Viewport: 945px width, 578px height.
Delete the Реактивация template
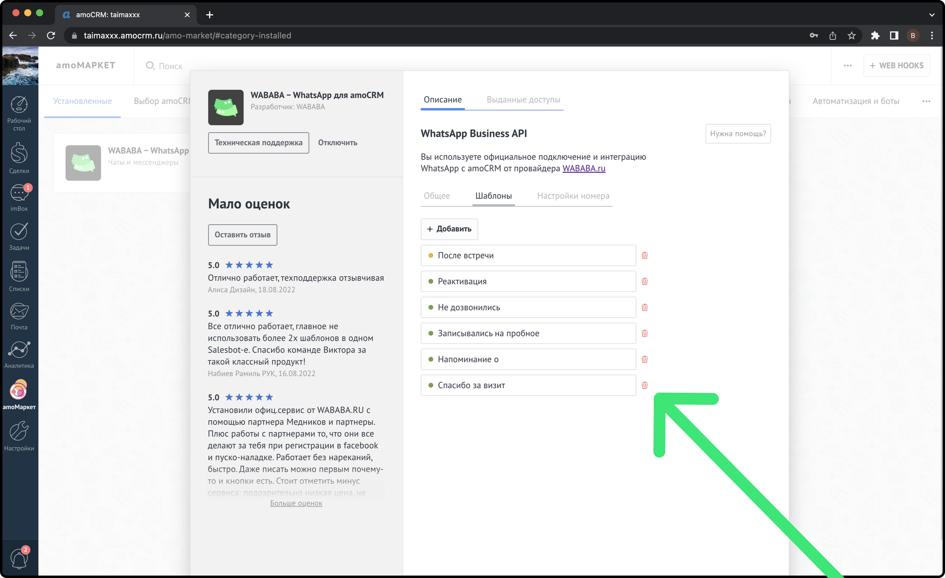tap(644, 281)
